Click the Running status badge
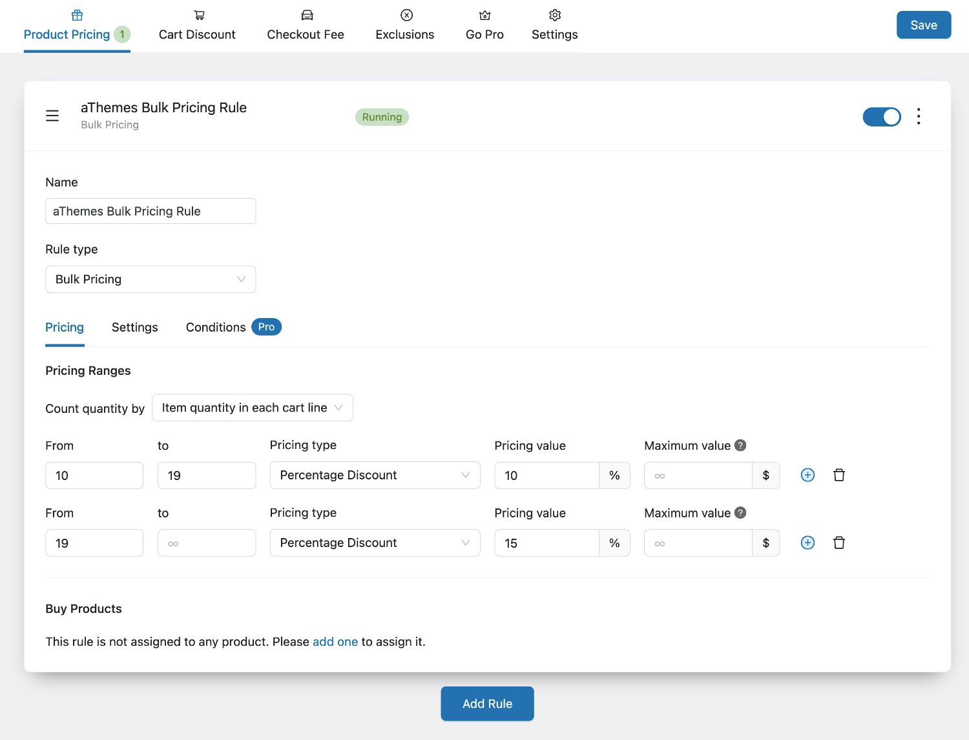969x740 pixels. [x=382, y=117]
